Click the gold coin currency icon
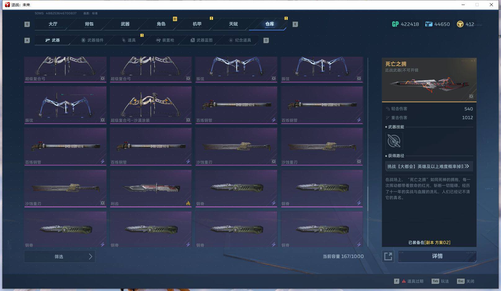This screenshot has height=291, width=501. (x=460, y=24)
